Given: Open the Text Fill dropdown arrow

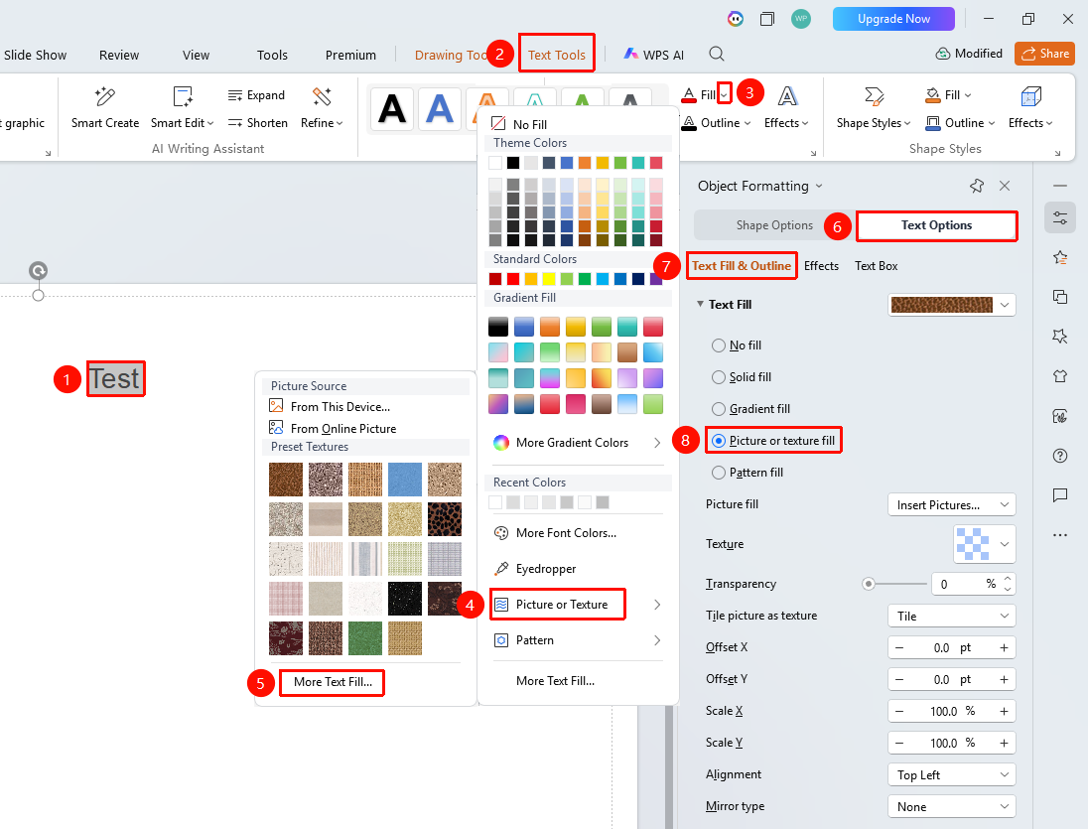Looking at the screenshot, I should point(1005,305).
